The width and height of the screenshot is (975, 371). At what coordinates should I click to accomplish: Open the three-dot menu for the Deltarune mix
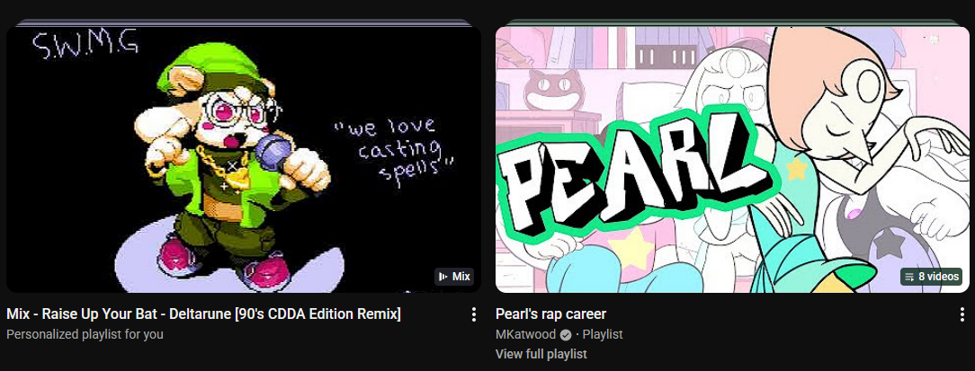[x=473, y=314]
